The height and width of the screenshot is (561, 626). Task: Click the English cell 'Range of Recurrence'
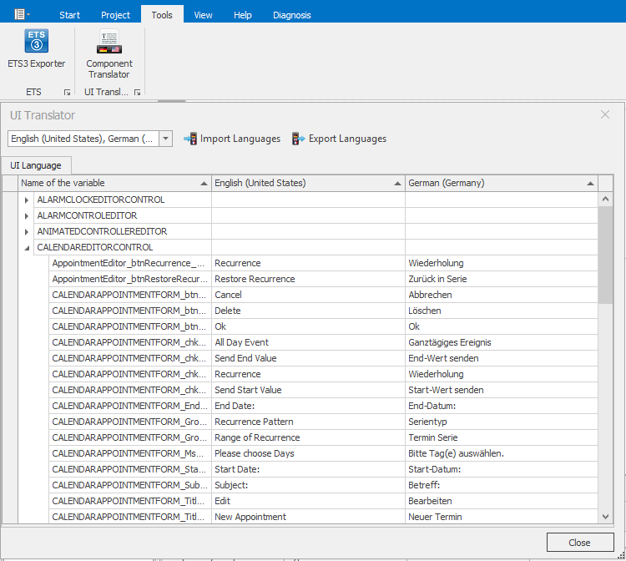(x=308, y=437)
